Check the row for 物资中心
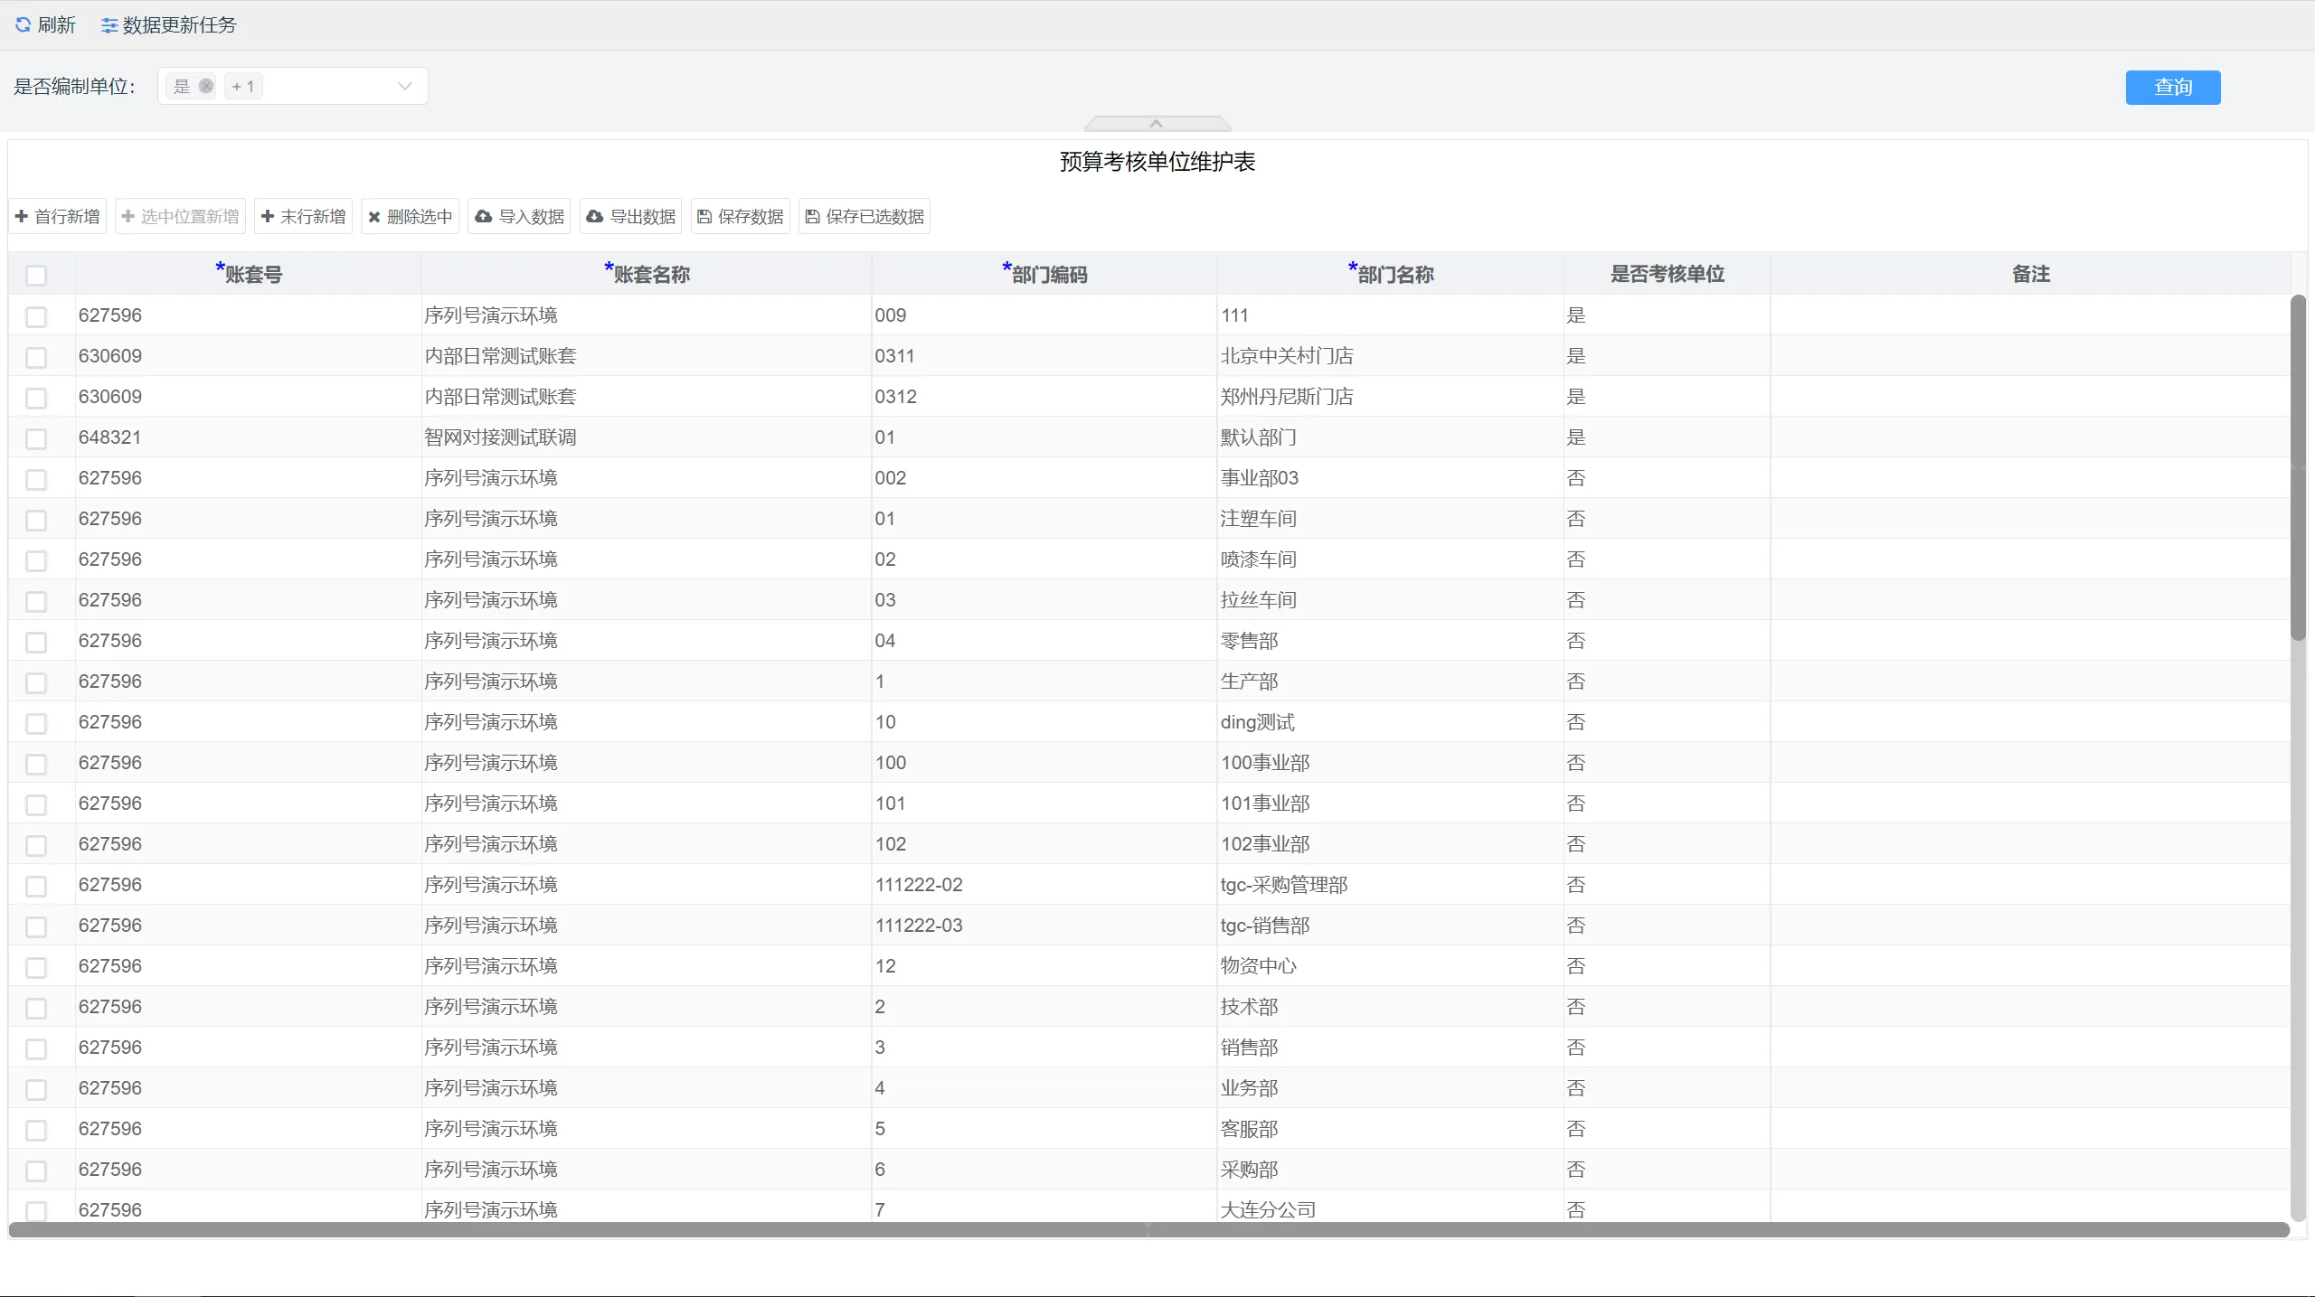The image size is (2315, 1297). (x=36, y=967)
